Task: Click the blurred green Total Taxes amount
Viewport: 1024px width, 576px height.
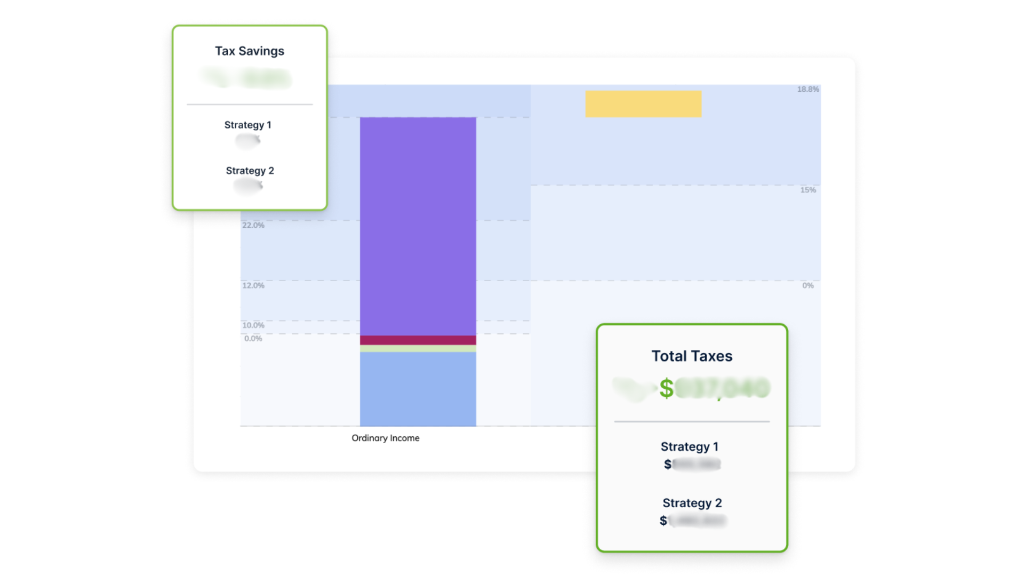Action: pos(692,388)
